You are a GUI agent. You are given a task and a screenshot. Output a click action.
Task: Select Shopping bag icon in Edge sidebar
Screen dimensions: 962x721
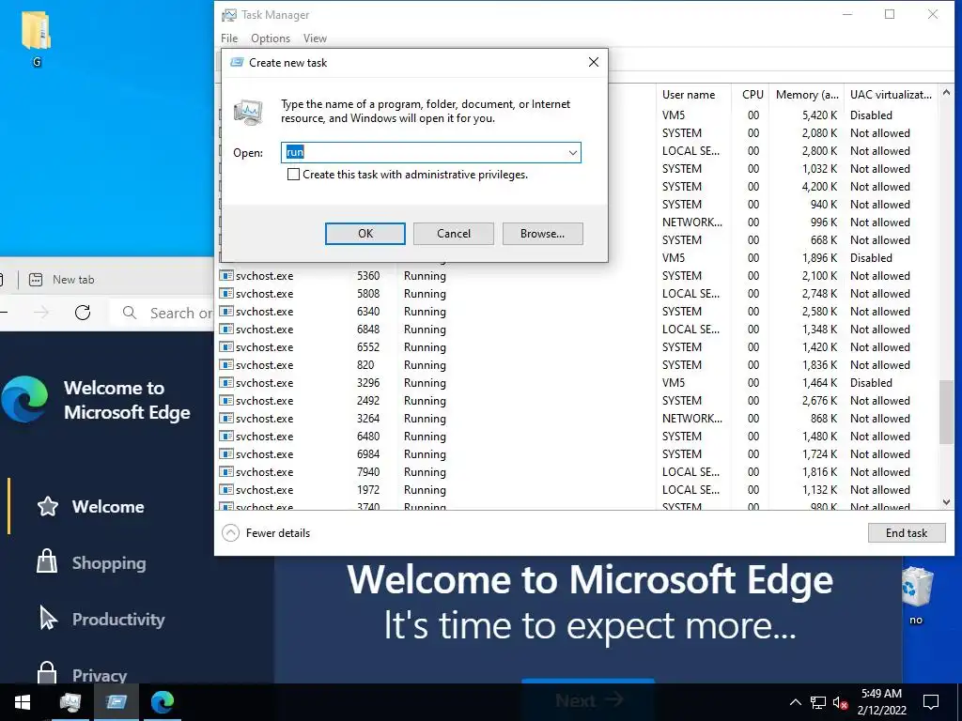(47, 561)
